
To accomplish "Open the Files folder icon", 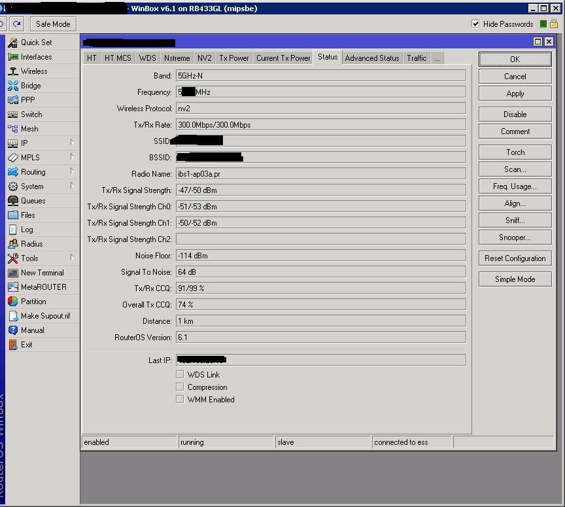I will tap(13, 215).
